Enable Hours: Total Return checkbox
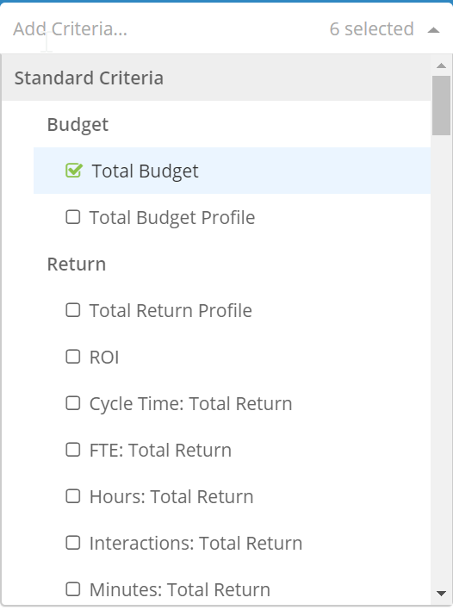The image size is (453, 610). pos(73,496)
